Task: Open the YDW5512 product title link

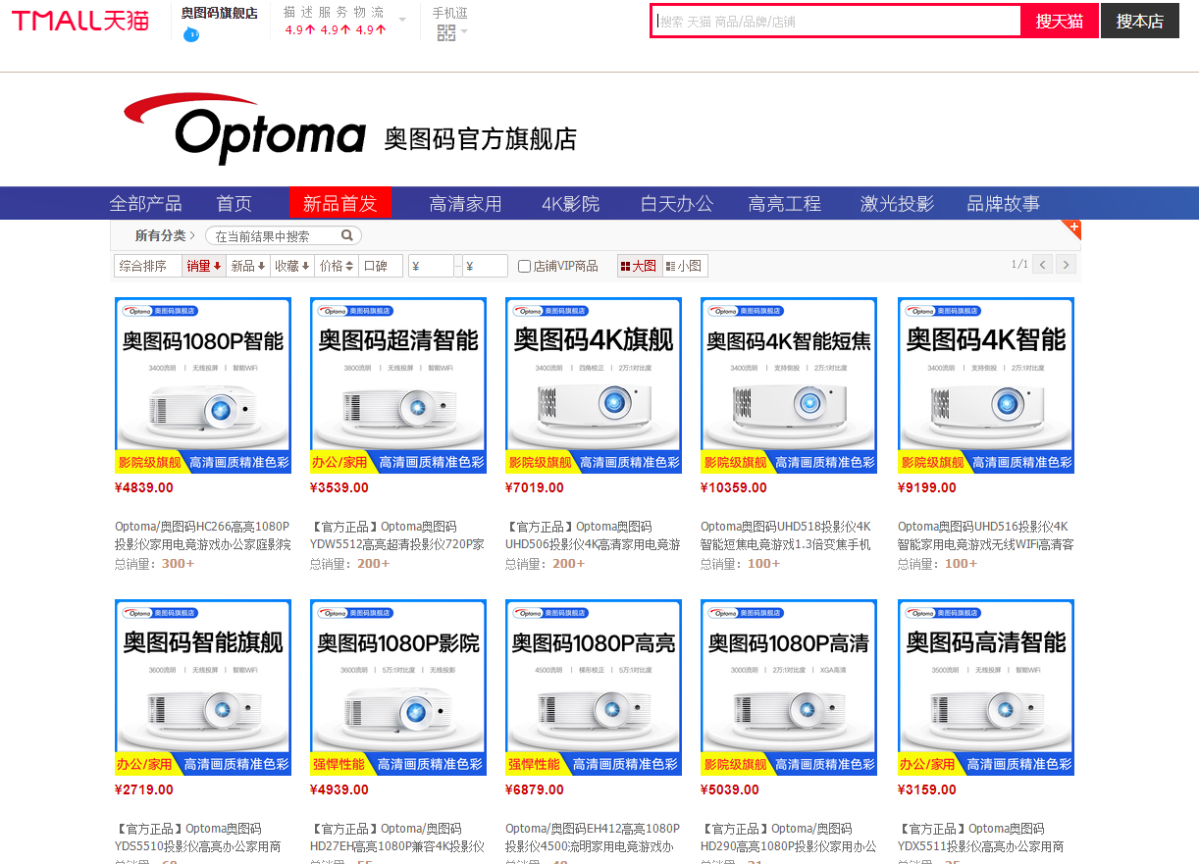Action: point(398,535)
